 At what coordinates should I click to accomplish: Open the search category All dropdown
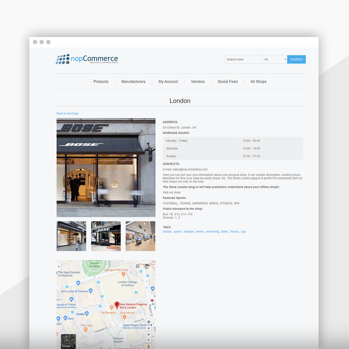tap(275, 59)
